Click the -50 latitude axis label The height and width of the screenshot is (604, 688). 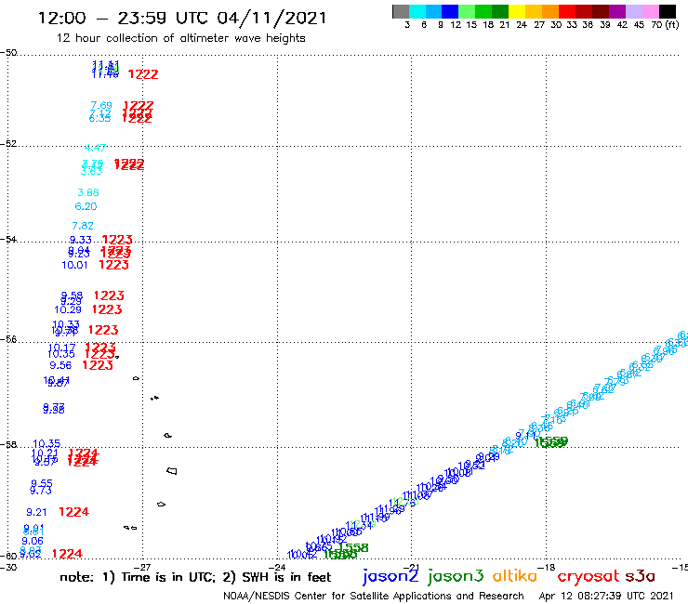pos(8,53)
